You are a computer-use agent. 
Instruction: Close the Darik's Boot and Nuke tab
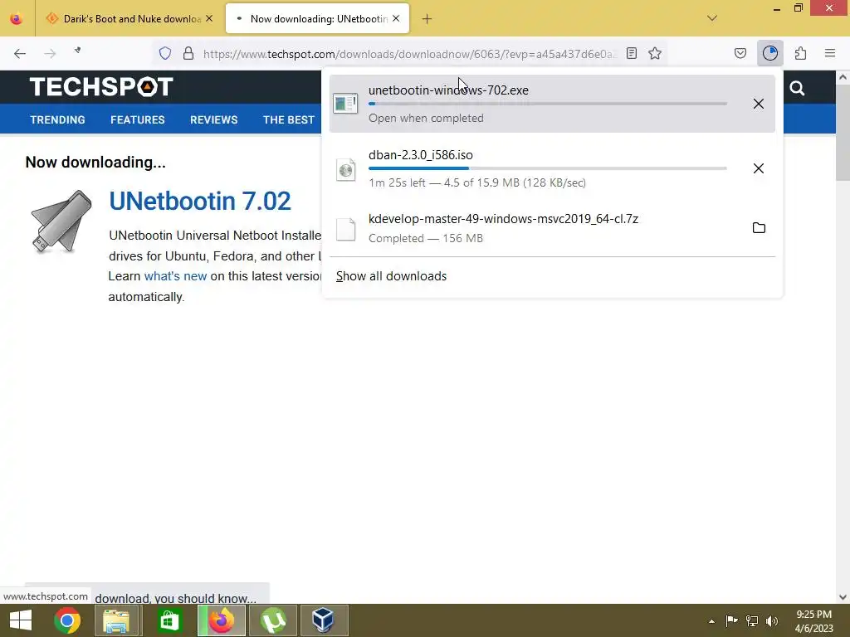(209, 18)
